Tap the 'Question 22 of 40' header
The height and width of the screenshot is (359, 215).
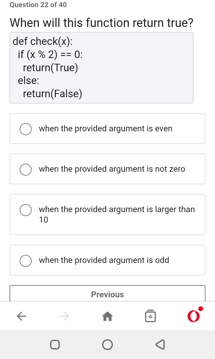pyautogui.click(x=38, y=5)
